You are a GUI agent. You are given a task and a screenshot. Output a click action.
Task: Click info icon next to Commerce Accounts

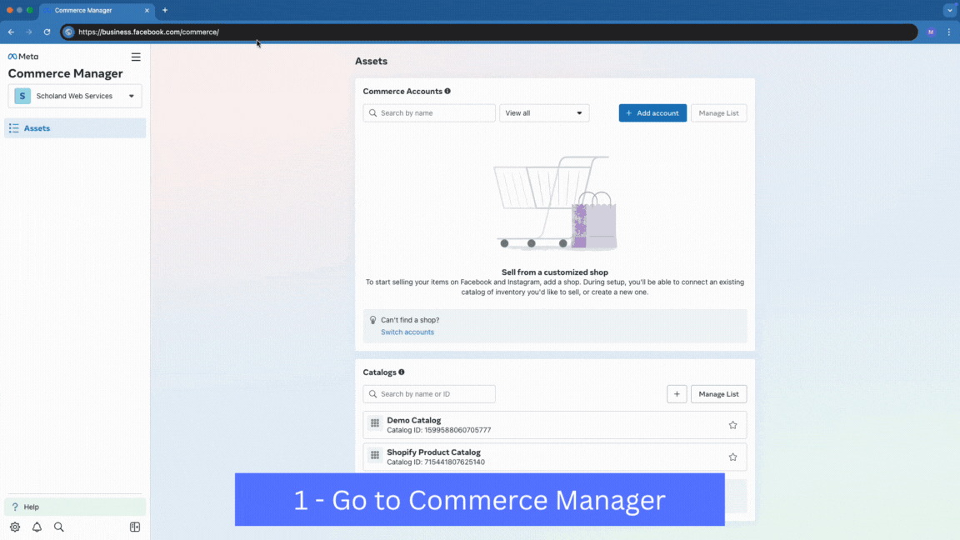tap(447, 92)
